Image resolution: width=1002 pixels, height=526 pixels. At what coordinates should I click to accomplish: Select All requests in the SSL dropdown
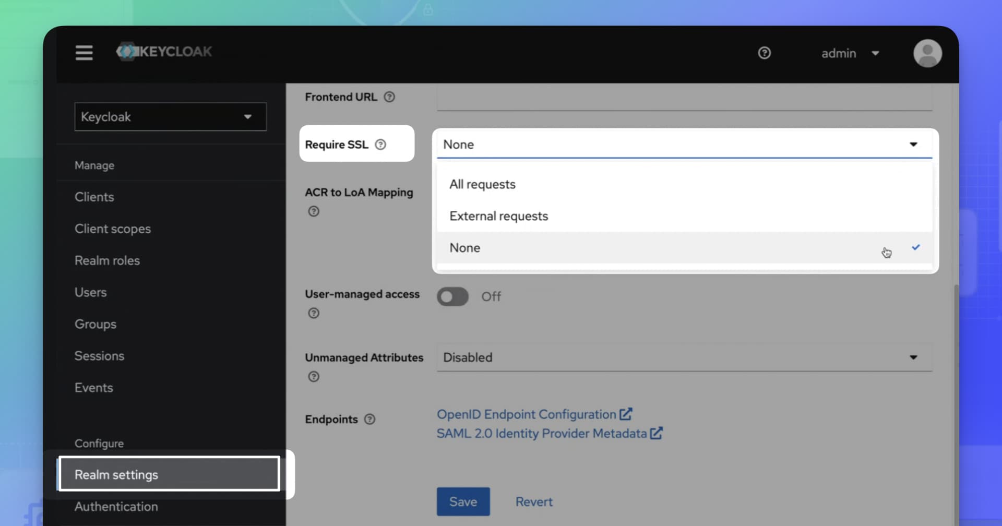[482, 184]
